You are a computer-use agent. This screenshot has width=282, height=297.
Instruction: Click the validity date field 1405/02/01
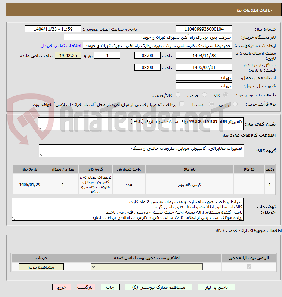pos(204,67)
